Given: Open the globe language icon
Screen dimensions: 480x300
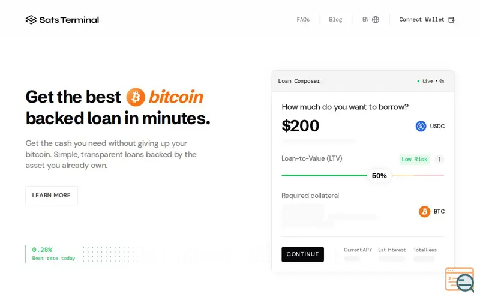Looking at the screenshot, I should 376,20.
